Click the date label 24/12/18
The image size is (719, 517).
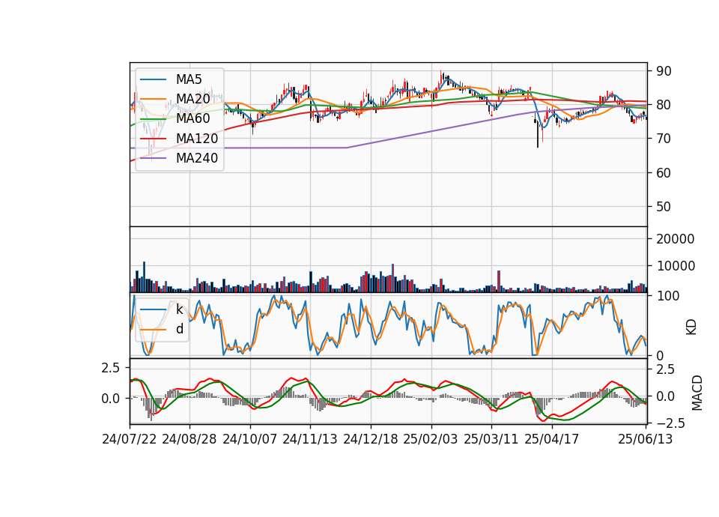(x=371, y=439)
